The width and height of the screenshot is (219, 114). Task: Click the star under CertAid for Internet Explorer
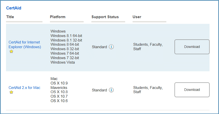(x=11, y=51)
